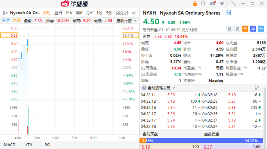267x149 pixels.
Task: Select the RSI indicator
Action: 47,145
